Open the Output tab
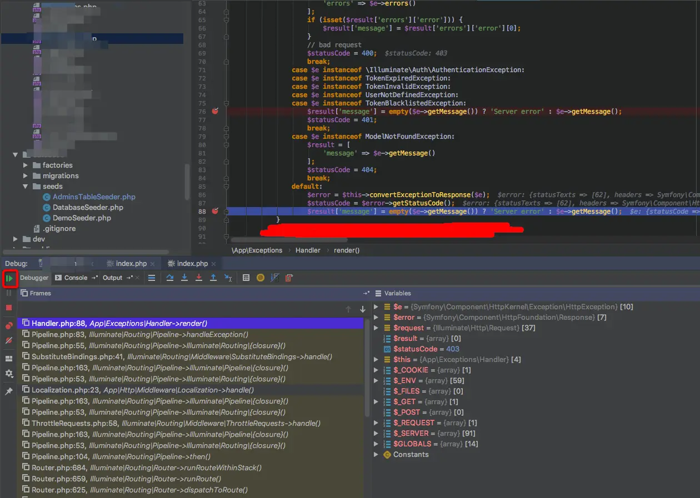Screen dimensions: 700x498 112,278
